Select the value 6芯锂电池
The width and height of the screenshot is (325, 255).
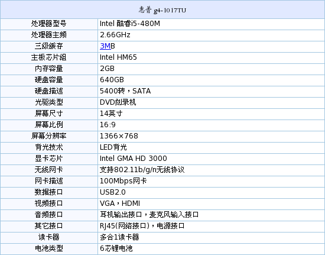click(116, 248)
